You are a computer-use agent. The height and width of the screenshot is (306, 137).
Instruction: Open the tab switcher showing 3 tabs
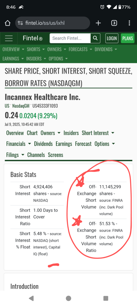[114, 23]
